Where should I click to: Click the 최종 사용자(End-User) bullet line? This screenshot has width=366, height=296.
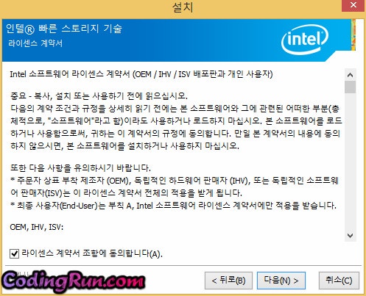coord(173,206)
